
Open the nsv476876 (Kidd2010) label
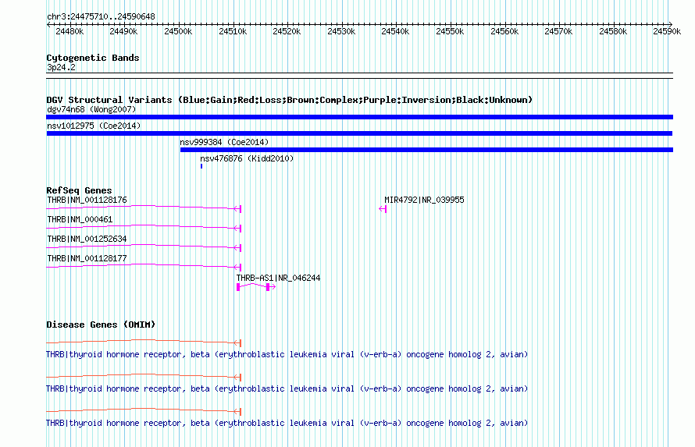[x=247, y=158]
